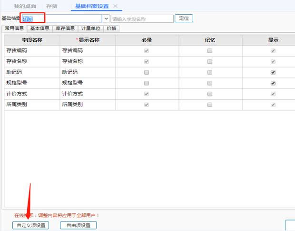Switch to 我的桌面 tab
Screen dimensions: 295x231
24,6
